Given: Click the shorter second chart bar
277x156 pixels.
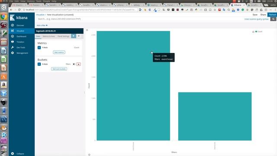Looking at the screenshot, I should [215, 117].
